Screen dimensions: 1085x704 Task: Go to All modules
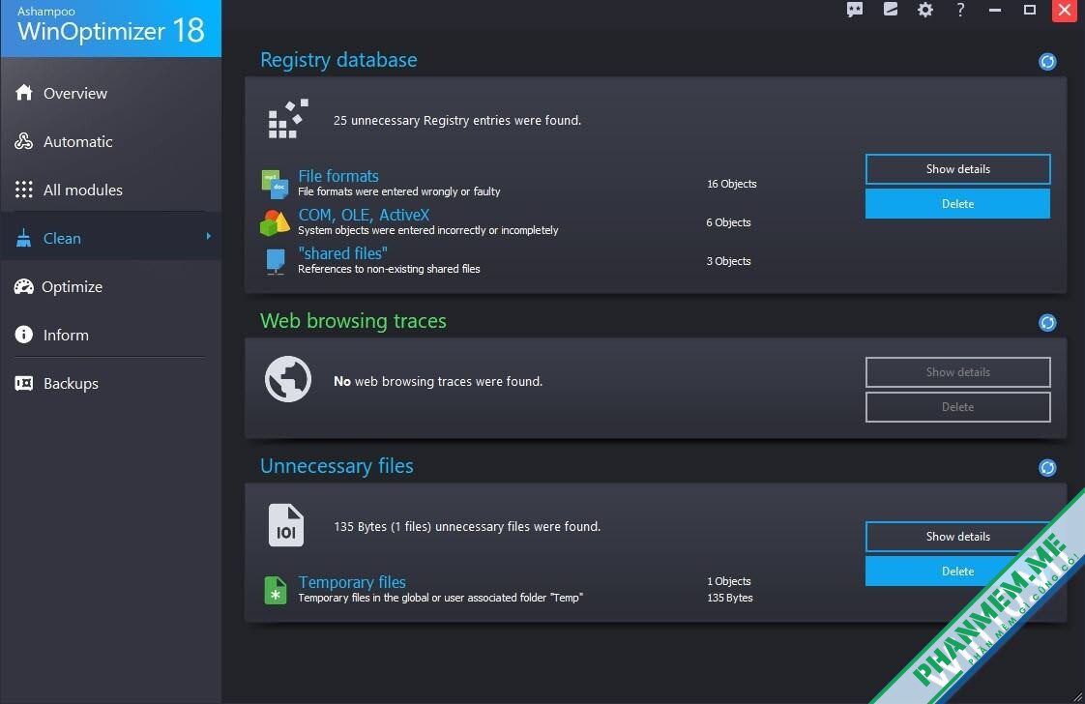[110, 190]
